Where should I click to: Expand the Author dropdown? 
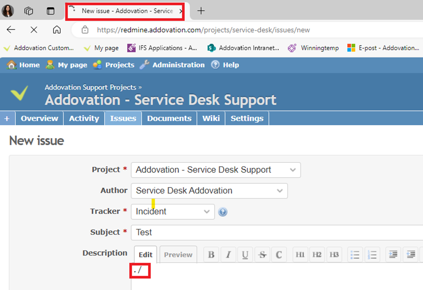(209, 191)
